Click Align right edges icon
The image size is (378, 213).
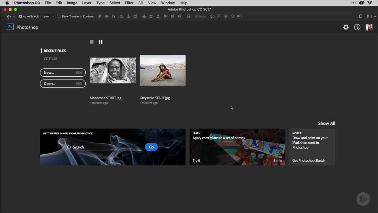click(135, 16)
